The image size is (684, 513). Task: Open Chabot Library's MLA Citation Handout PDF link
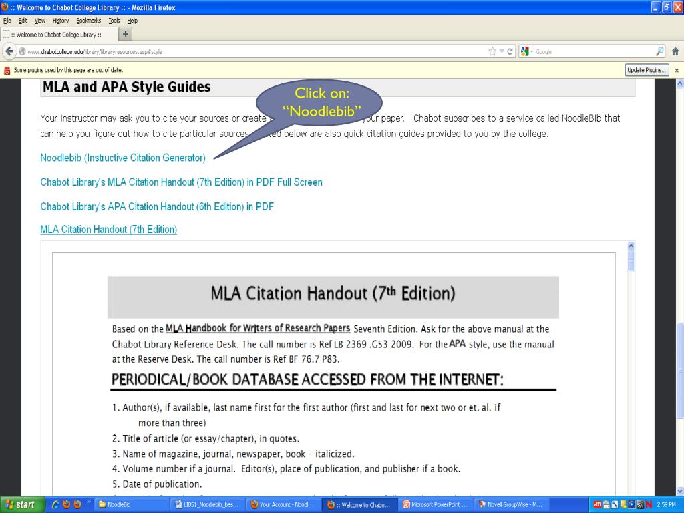click(x=181, y=182)
